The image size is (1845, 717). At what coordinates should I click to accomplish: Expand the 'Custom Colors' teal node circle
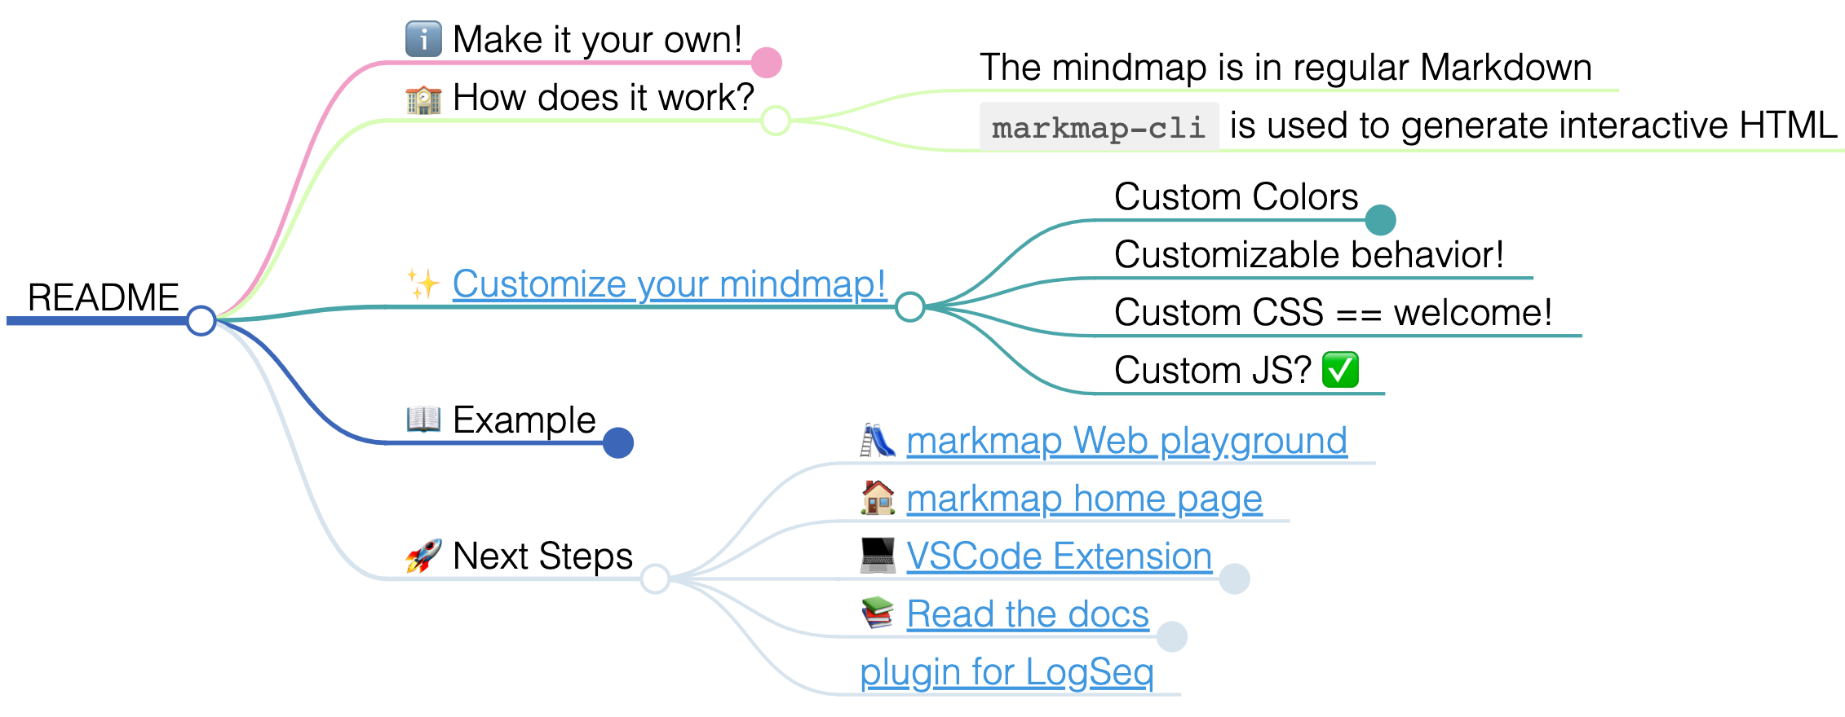1380,220
